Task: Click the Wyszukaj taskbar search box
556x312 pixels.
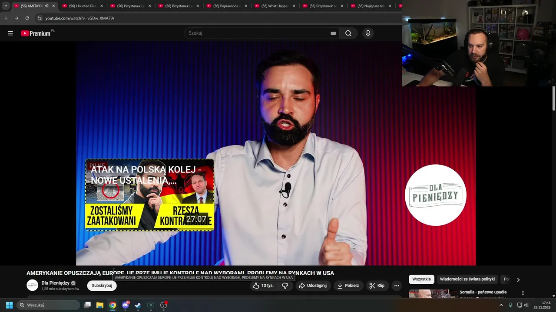Action: (49, 305)
